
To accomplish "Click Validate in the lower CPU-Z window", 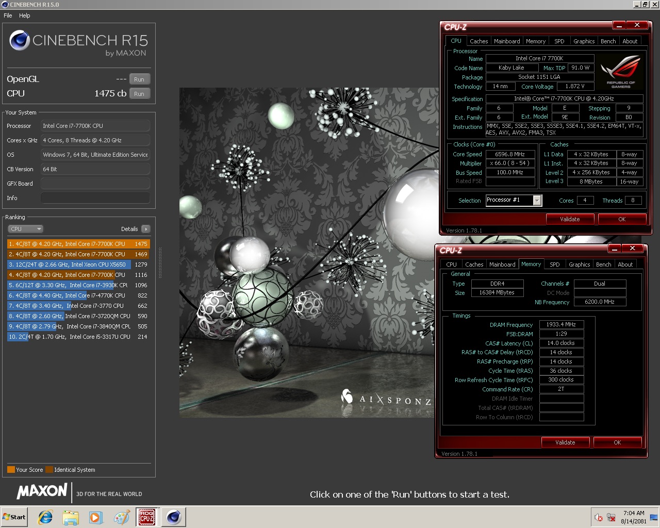I will click(565, 442).
